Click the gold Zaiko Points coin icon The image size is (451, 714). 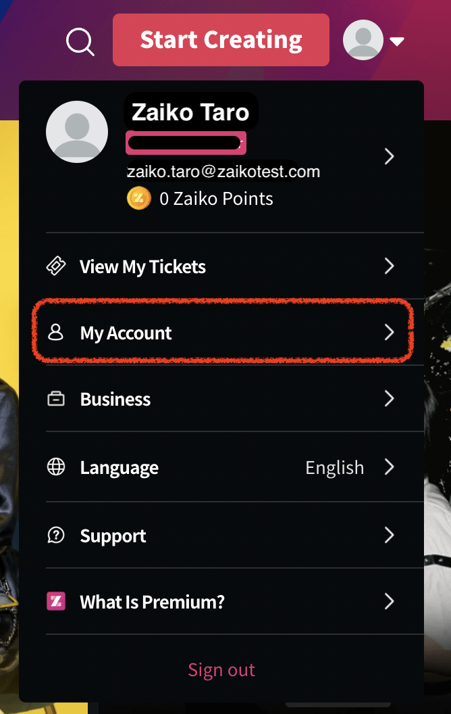pos(138,199)
